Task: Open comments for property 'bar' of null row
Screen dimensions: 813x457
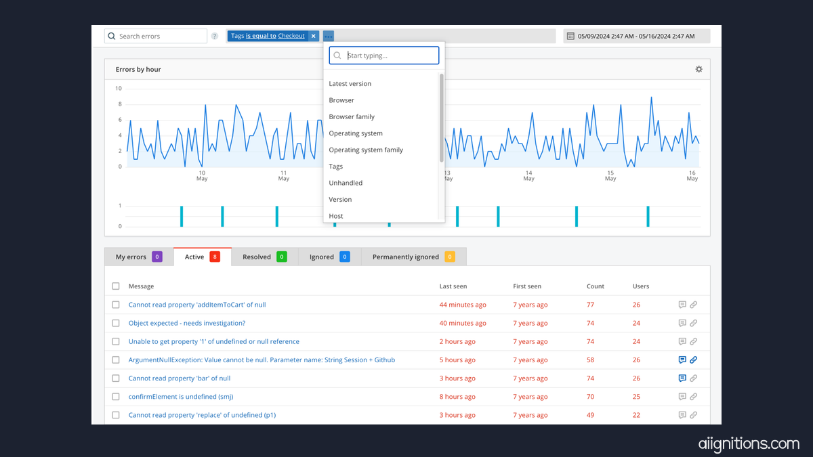Action: tap(682, 378)
